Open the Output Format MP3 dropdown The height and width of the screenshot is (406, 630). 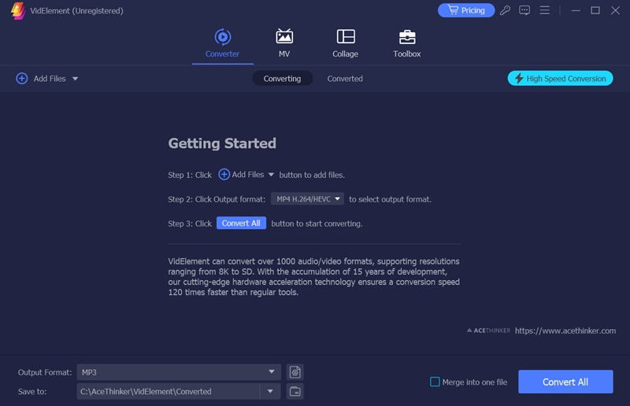(x=179, y=372)
